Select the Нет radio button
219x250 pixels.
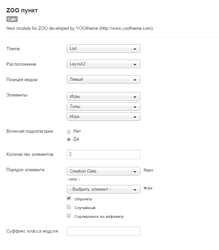pos(69,132)
